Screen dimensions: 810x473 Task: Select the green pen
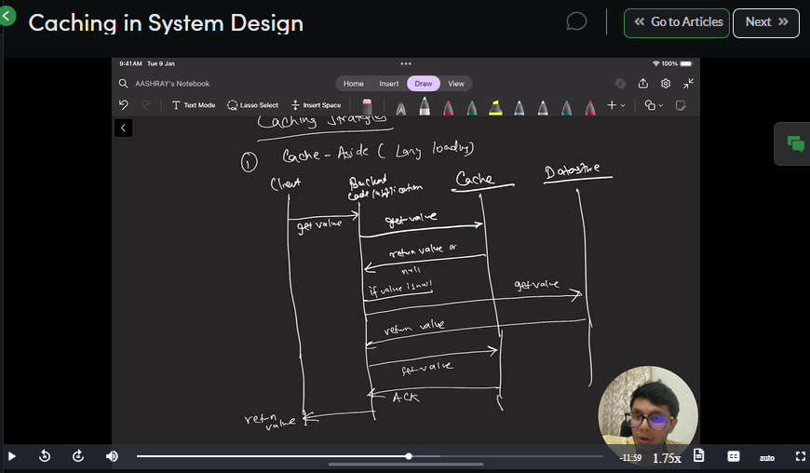(472, 107)
